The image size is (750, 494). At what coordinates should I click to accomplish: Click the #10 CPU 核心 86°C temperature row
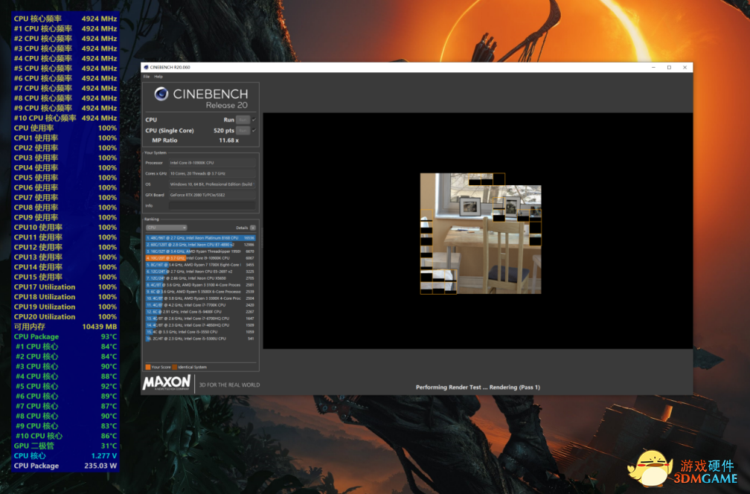(65, 436)
